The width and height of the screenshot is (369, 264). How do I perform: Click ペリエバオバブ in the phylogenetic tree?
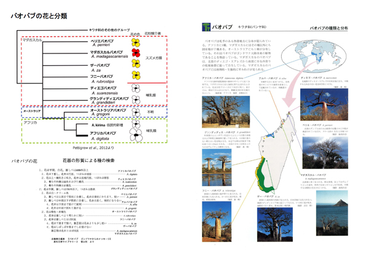(102, 41)
